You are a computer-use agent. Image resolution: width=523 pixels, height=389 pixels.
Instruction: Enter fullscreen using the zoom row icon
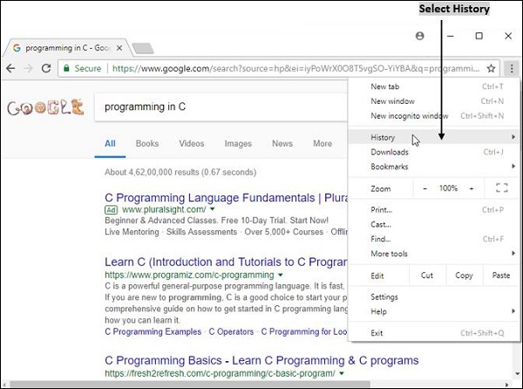501,188
